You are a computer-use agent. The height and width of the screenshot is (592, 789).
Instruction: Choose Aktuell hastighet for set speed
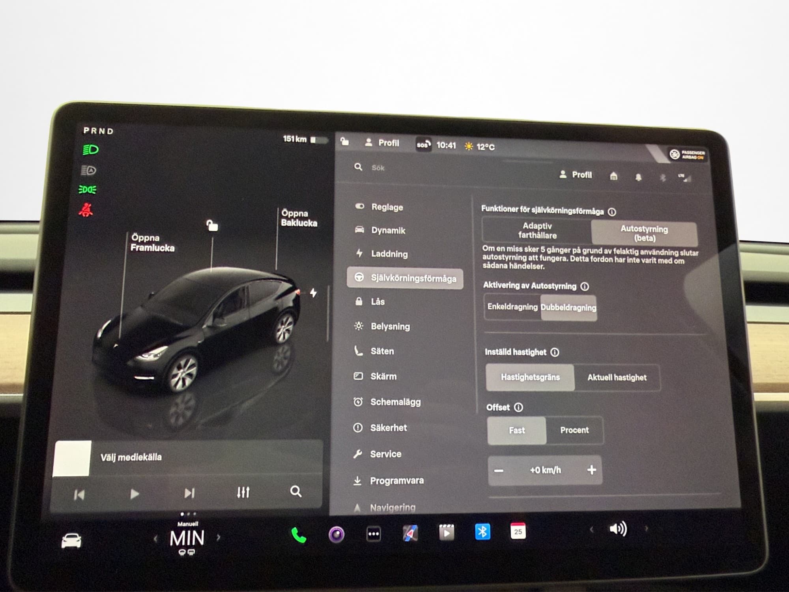pos(617,378)
